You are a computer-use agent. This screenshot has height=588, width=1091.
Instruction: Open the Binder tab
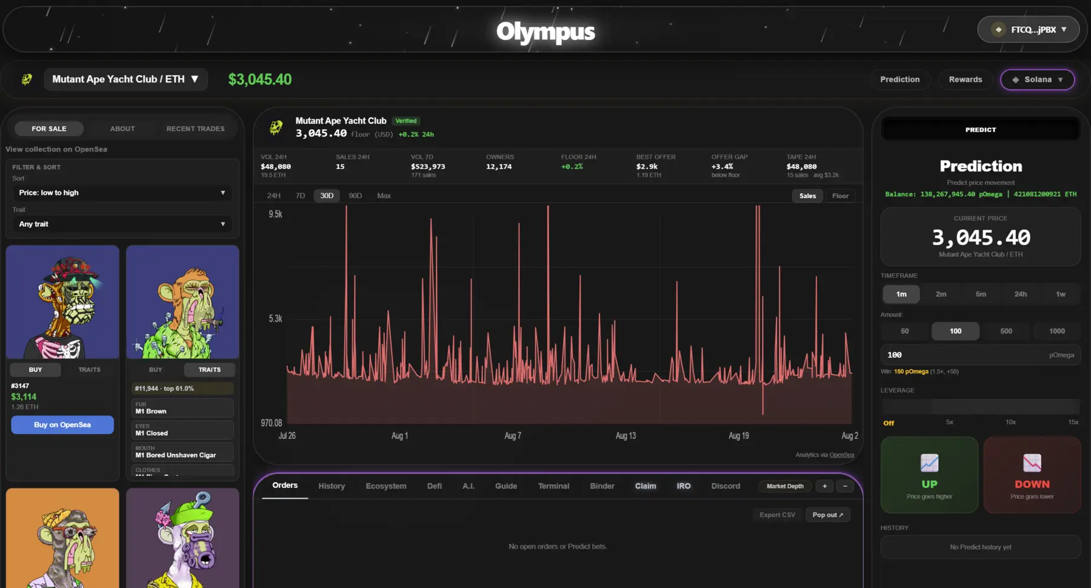click(x=602, y=486)
